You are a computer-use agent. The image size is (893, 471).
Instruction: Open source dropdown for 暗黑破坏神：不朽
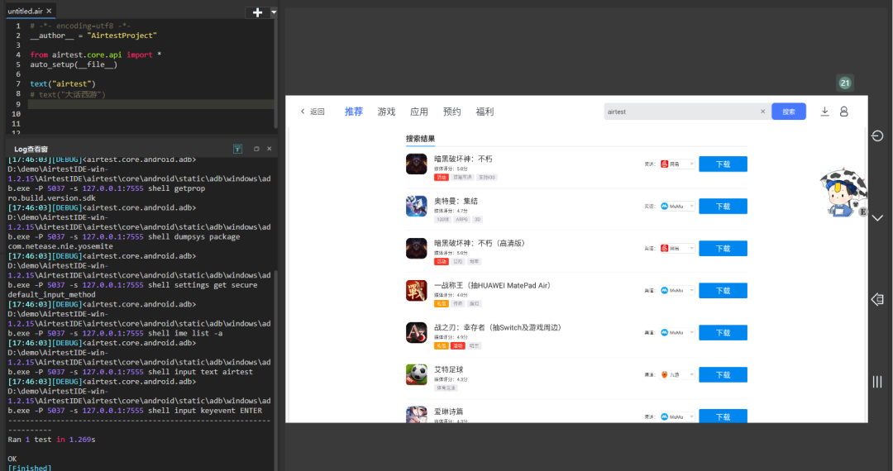coord(677,164)
